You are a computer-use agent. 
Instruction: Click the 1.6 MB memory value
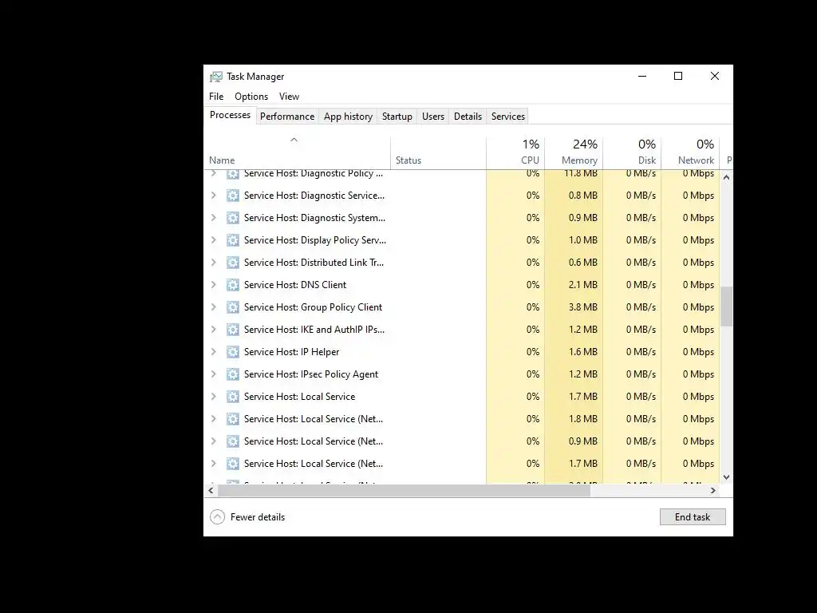point(582,352)
